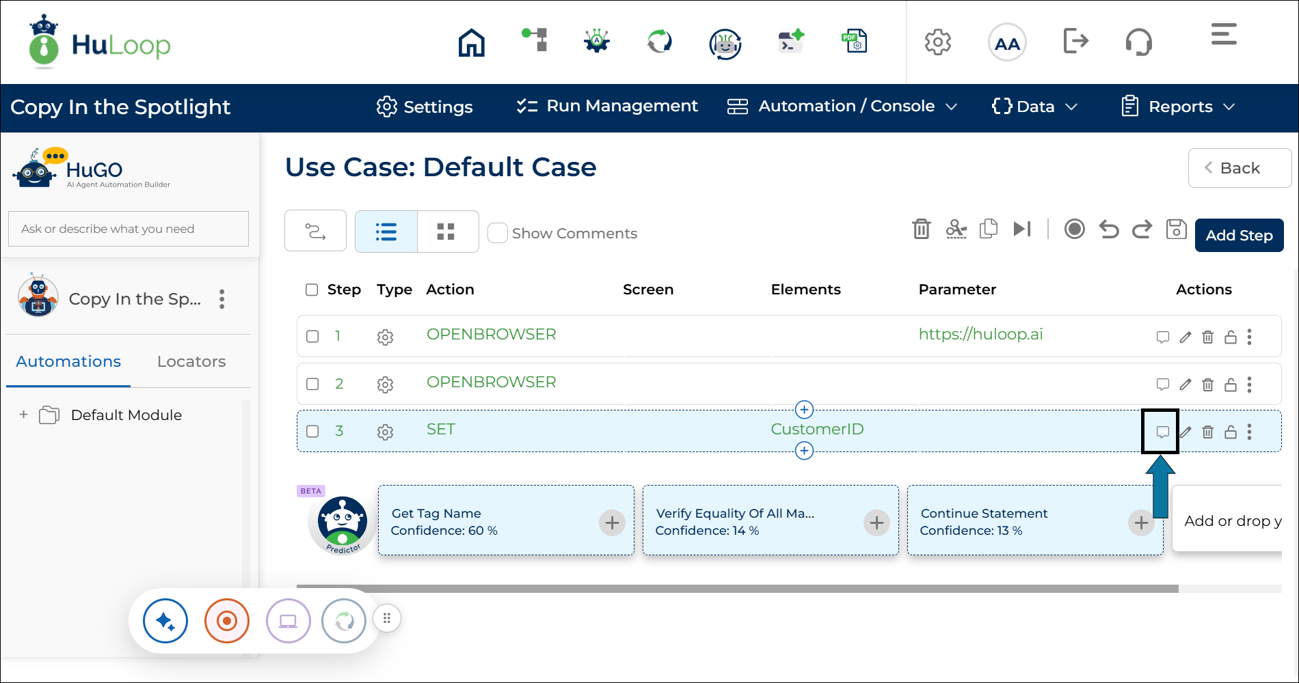Screen dimensions: 1299x683
Task: Switch to flow view
Action: [x=315, y=232]
